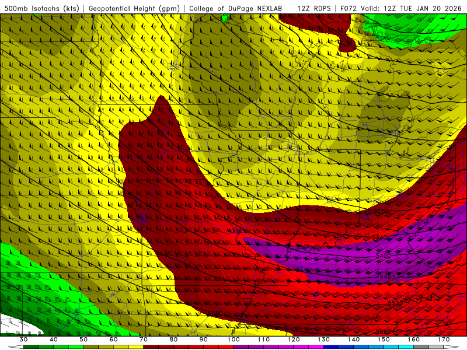467x350 pixels.
Task: Click the legend value 60
Action: (113, 339)
